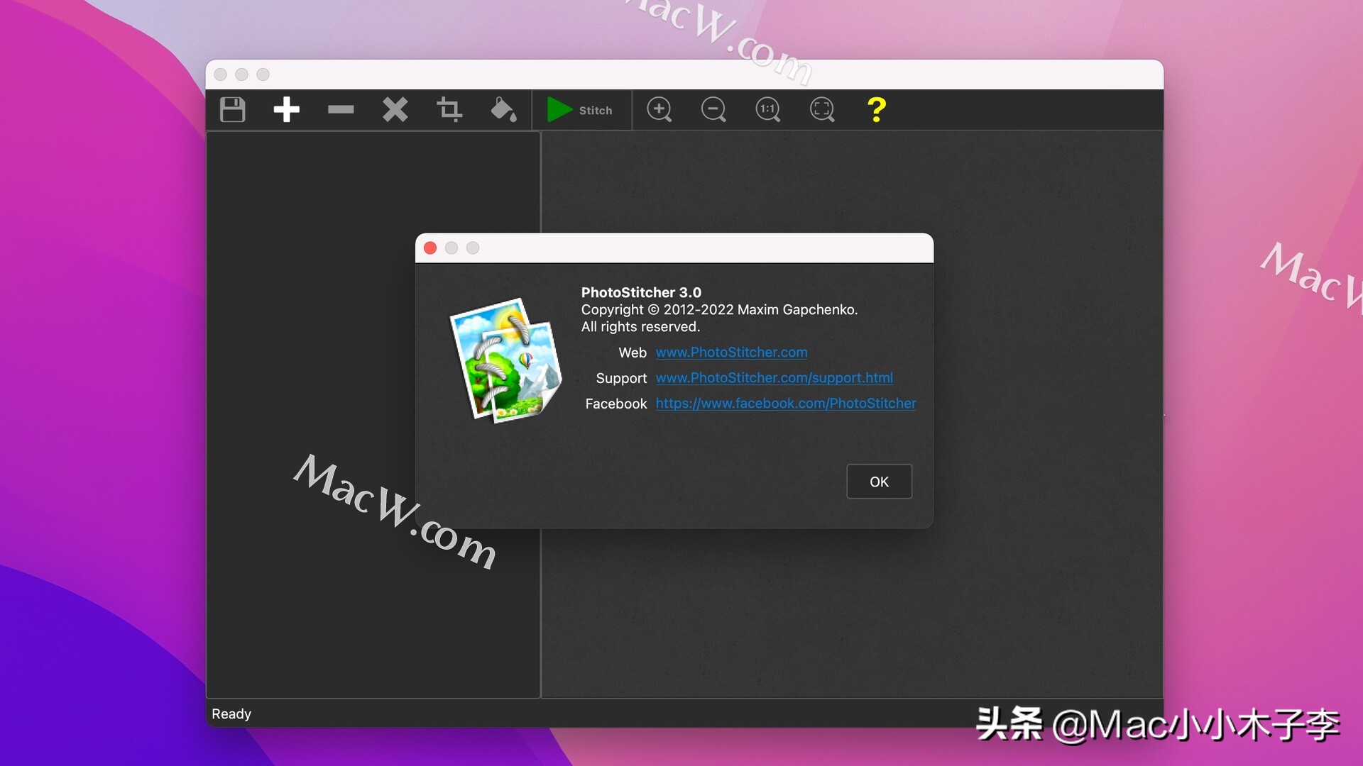Screen dimensions: 1363x766
Task: Open help via the yellow question mark
Action: point(876,110)
